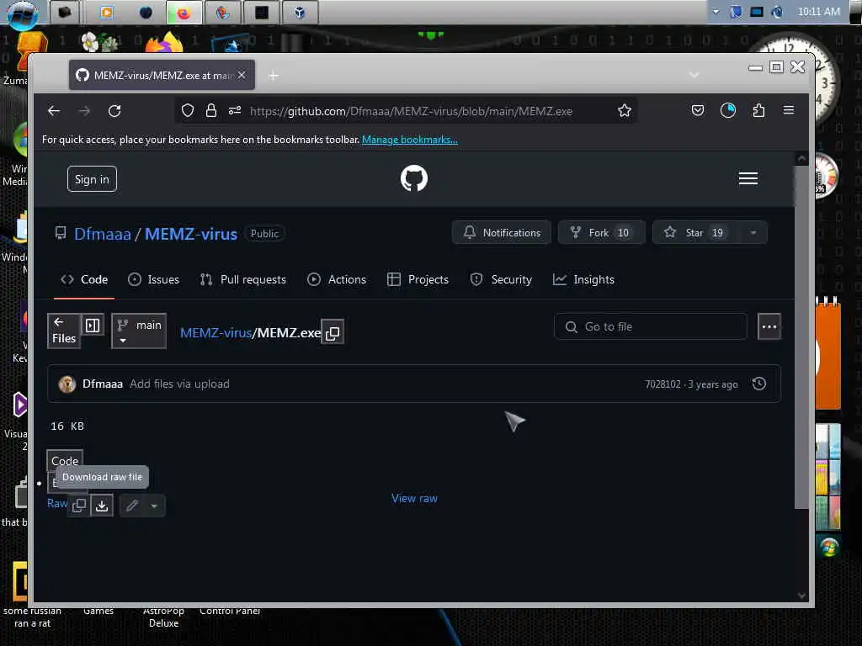862x646 pixels.
Task: Open the Firefox extensions puzzle icon
Action: (x=758, y=111)
